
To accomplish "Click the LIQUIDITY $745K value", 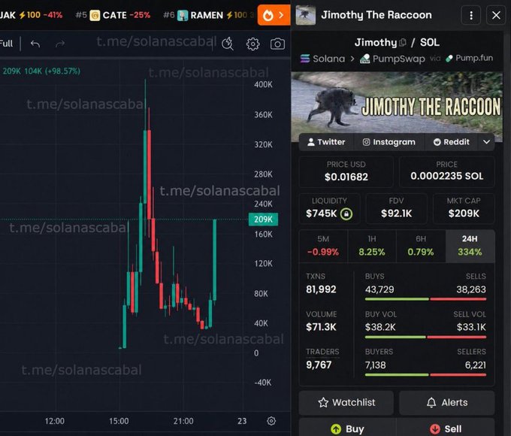I will click(322, 213).
